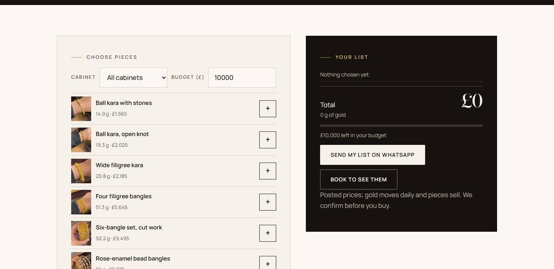Click the 0 g of gold text
The width and height of the screenshot is (554, 269).
pos(333,115)
